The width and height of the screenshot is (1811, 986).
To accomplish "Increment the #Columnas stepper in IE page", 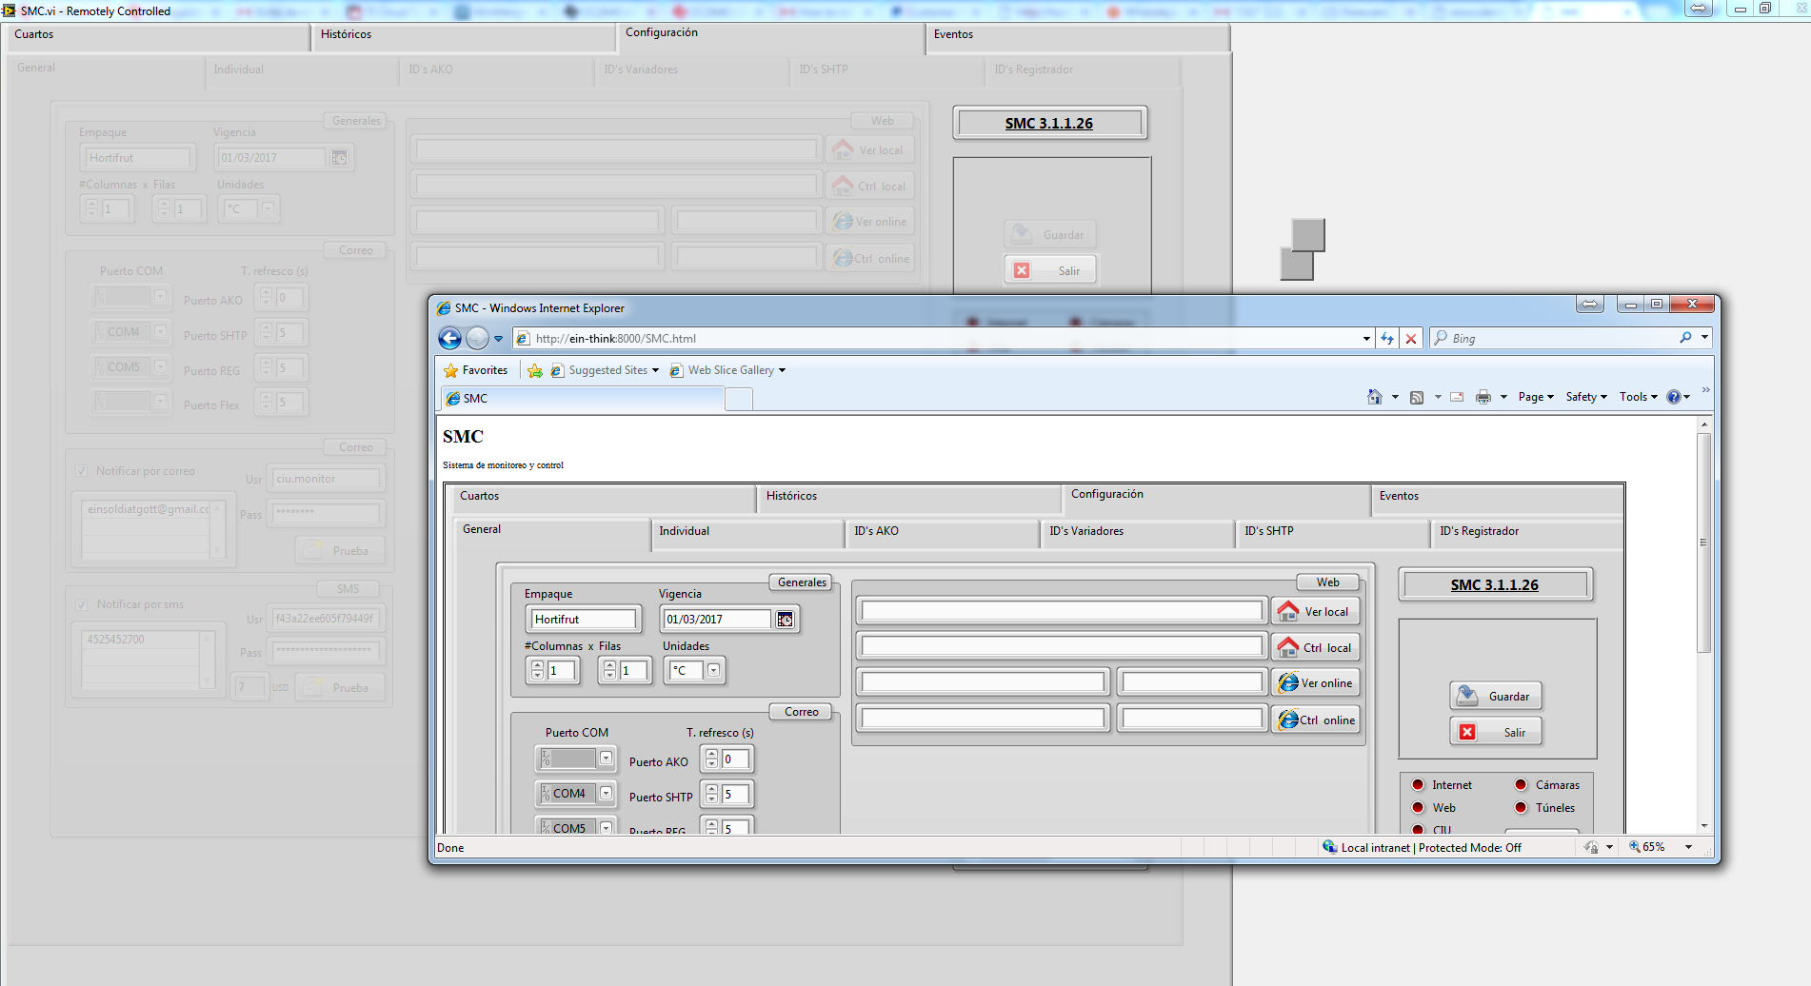I will 537,665.
